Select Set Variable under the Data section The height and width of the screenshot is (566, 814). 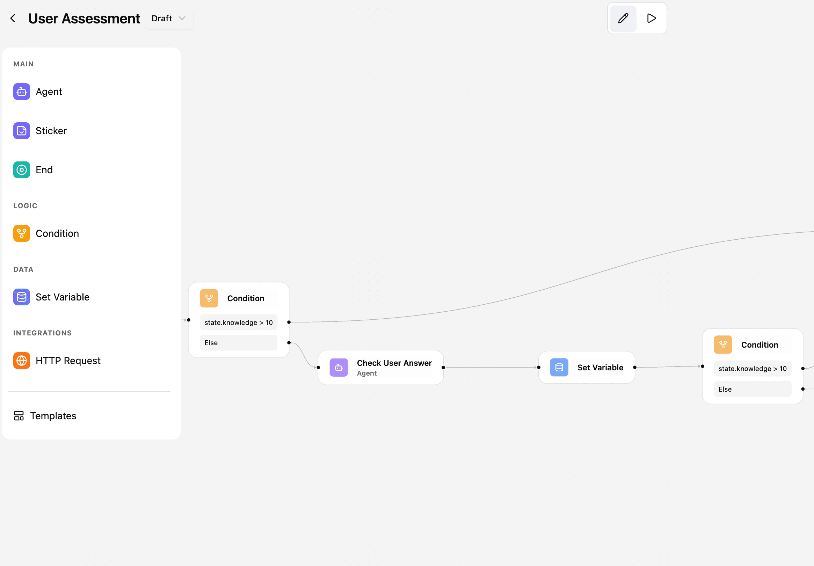click(63, 297)
